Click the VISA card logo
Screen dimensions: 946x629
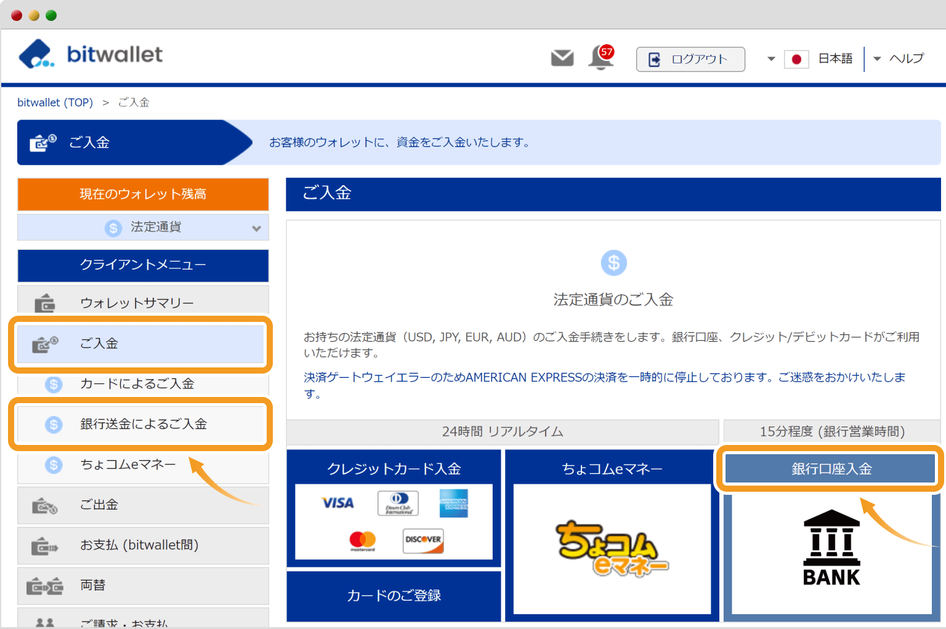coord(338,503)
